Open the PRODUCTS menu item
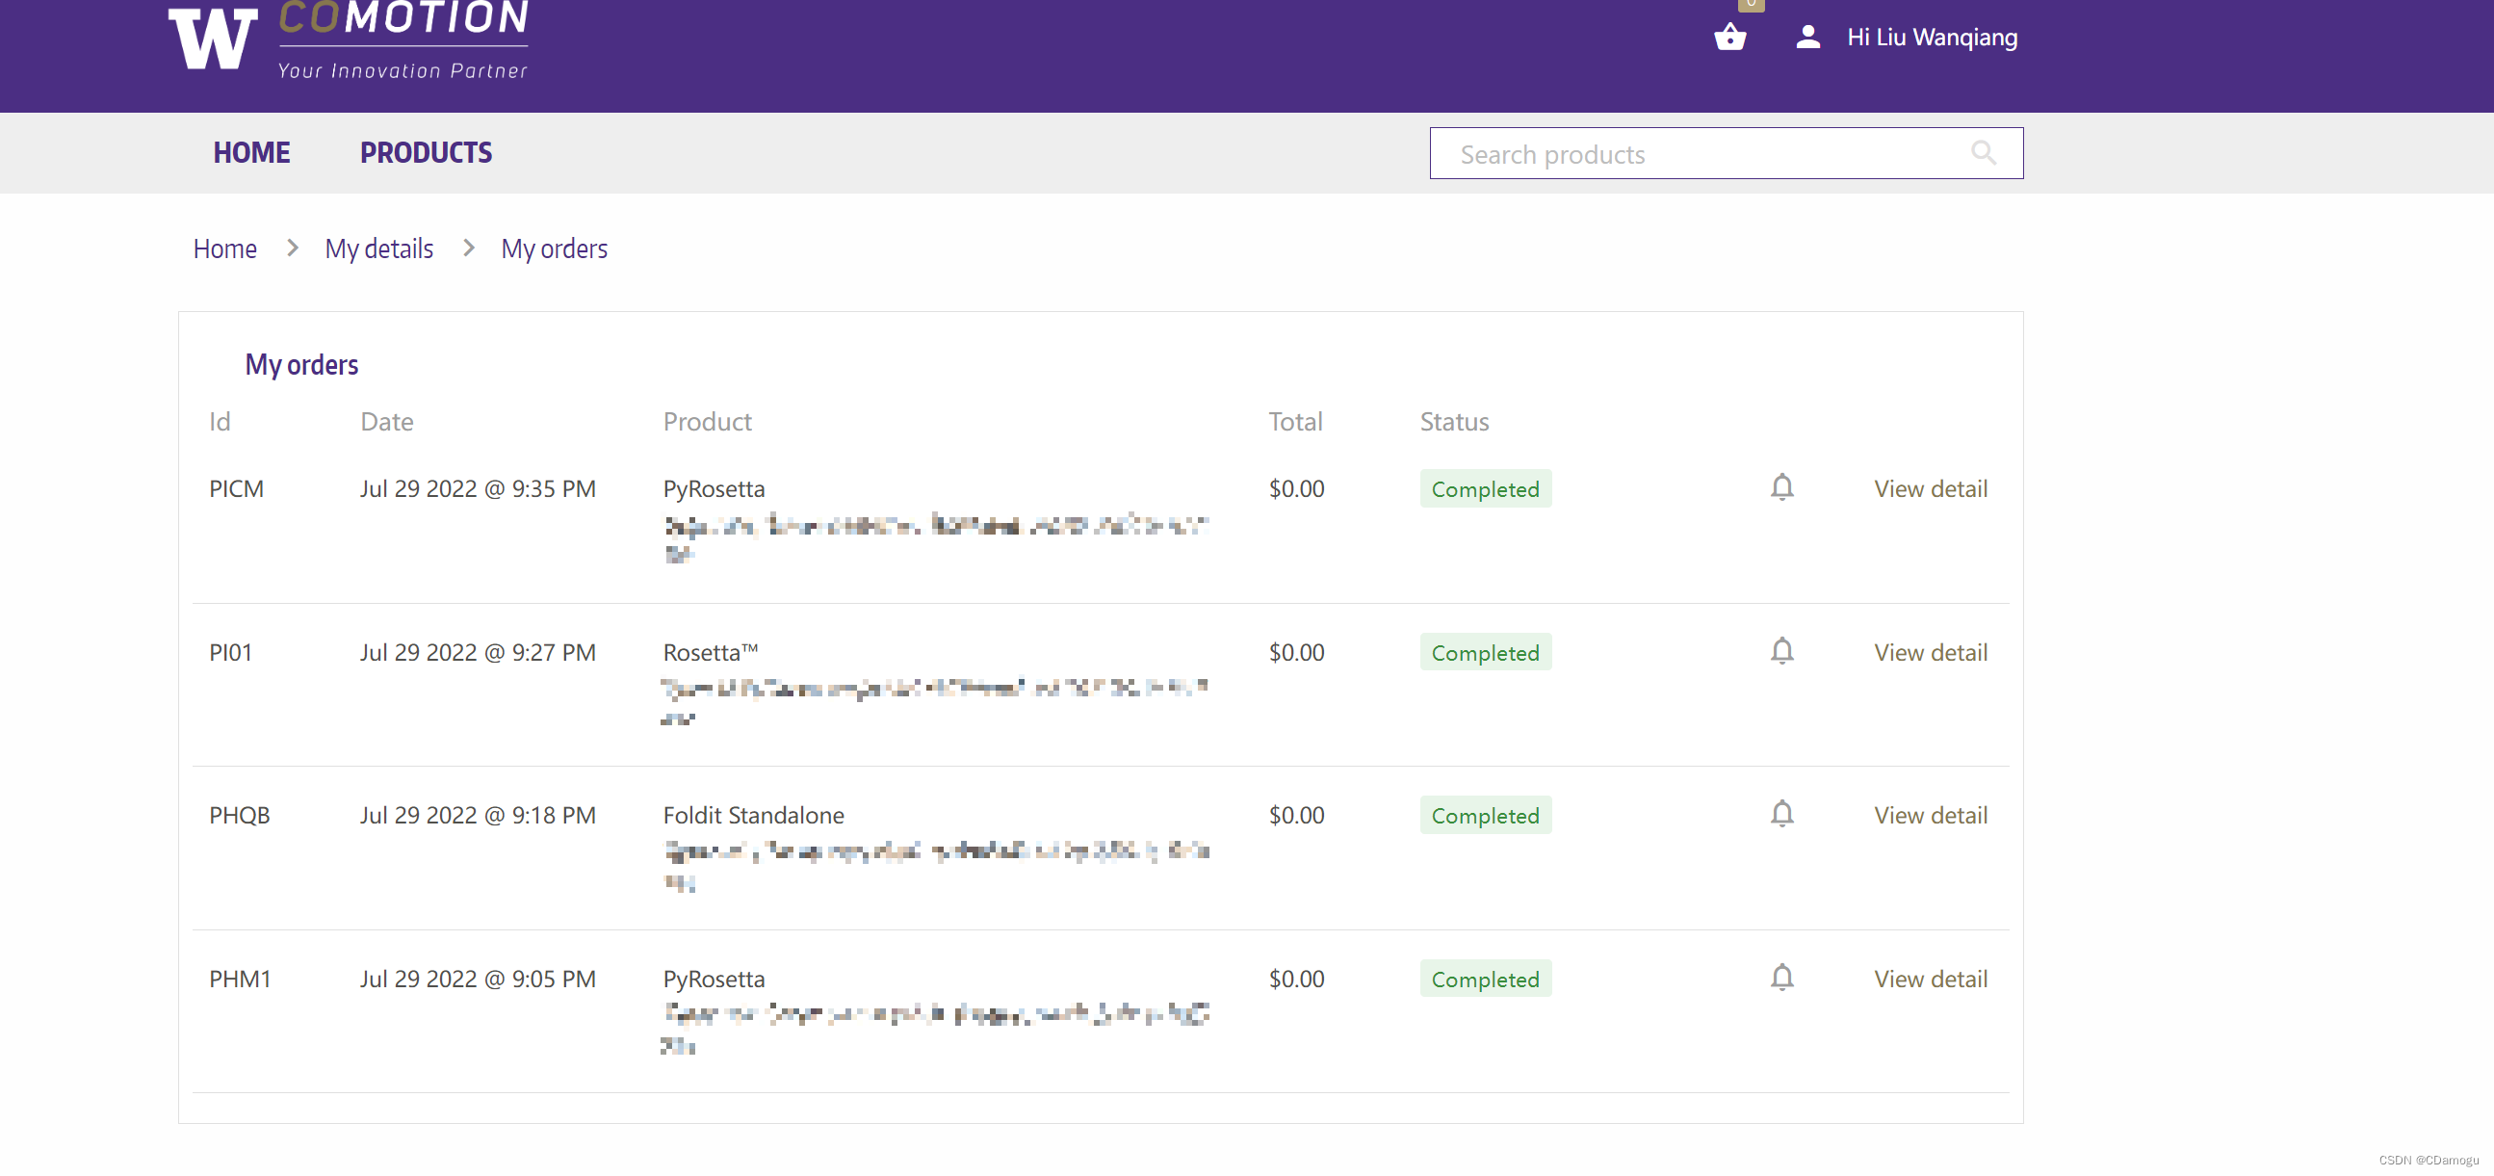 coord(426,153)
